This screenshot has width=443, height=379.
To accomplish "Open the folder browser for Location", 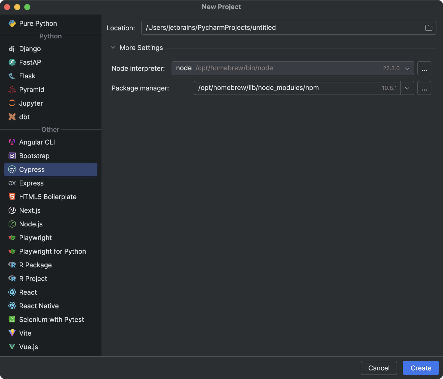I will (x=429, y=28).
